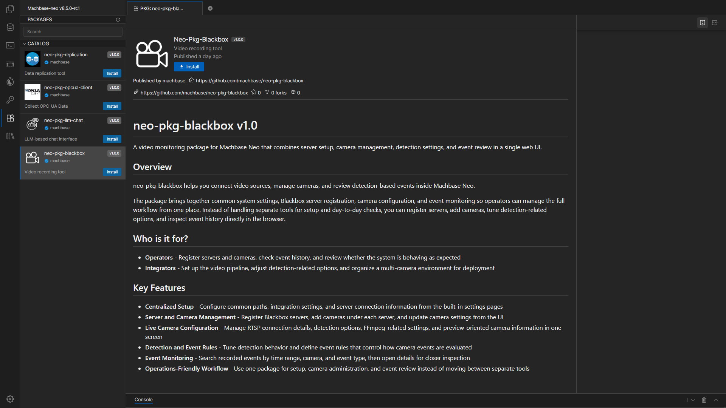Click the large camera icon in package header
This screenshot has width=726, height=408.
tap(152, 54)
